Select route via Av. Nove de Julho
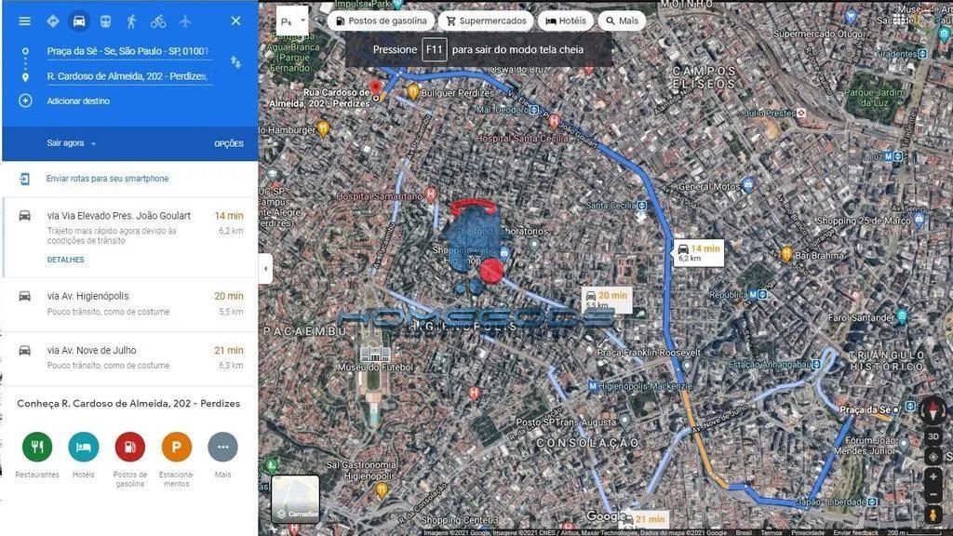 pyautogui.click(x=130, y=358)
